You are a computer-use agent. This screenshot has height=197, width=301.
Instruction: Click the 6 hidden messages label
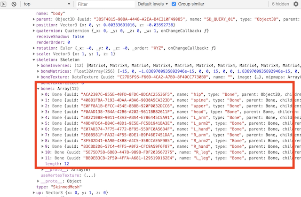click(280, 4)
